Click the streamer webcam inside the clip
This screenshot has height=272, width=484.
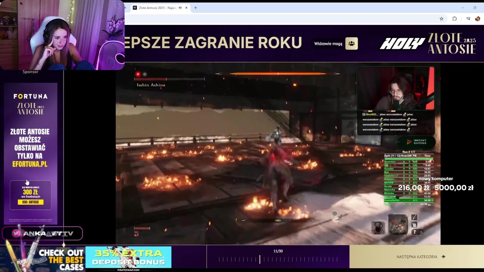point(396,89)
